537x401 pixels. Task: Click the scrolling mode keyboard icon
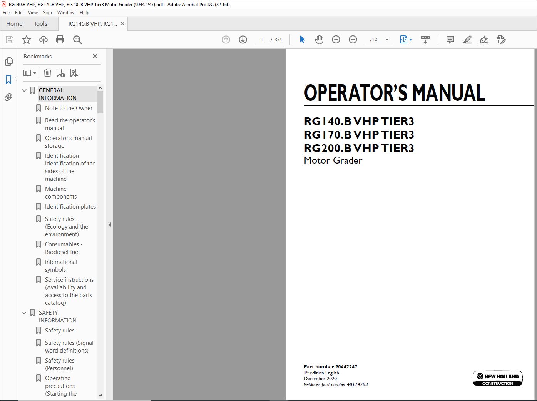[425, 40]
